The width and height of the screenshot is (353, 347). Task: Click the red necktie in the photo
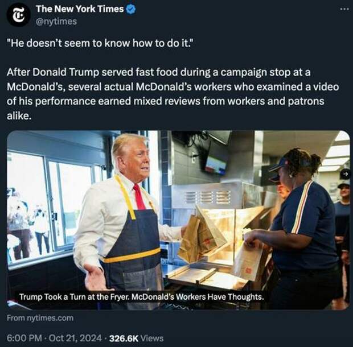[x=139, y=197]
